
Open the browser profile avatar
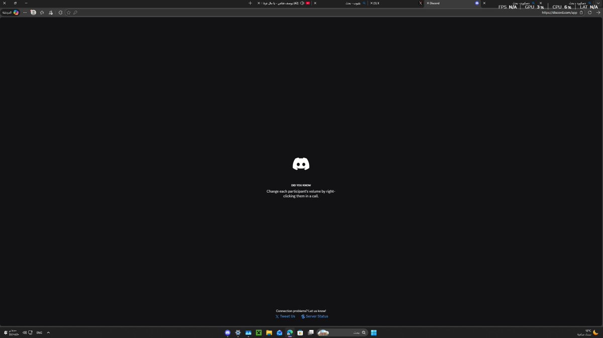tap(33, 12)
